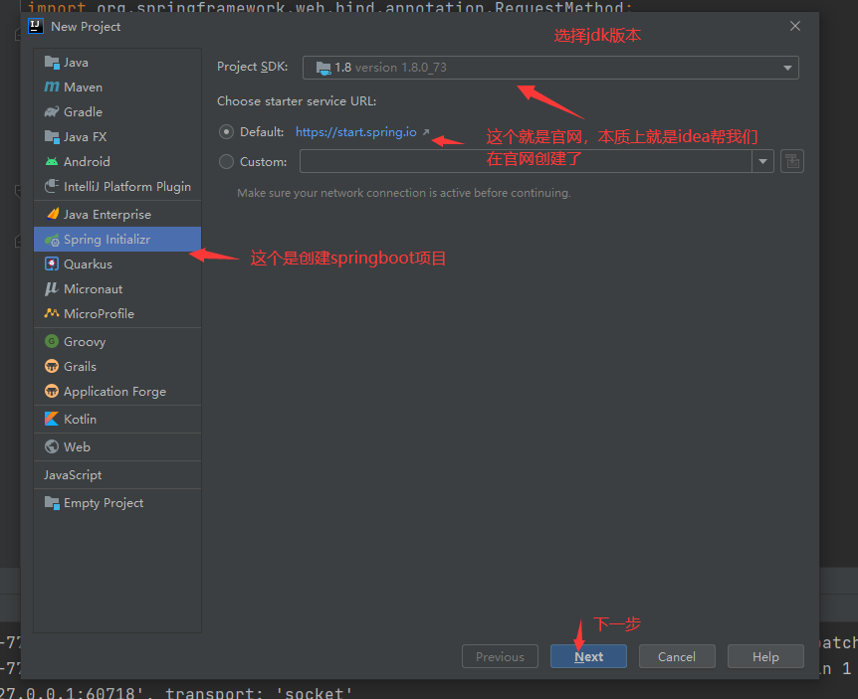Click the Gradle elephant icon
The width and height of the screenshot is (858, 699).
52,111
